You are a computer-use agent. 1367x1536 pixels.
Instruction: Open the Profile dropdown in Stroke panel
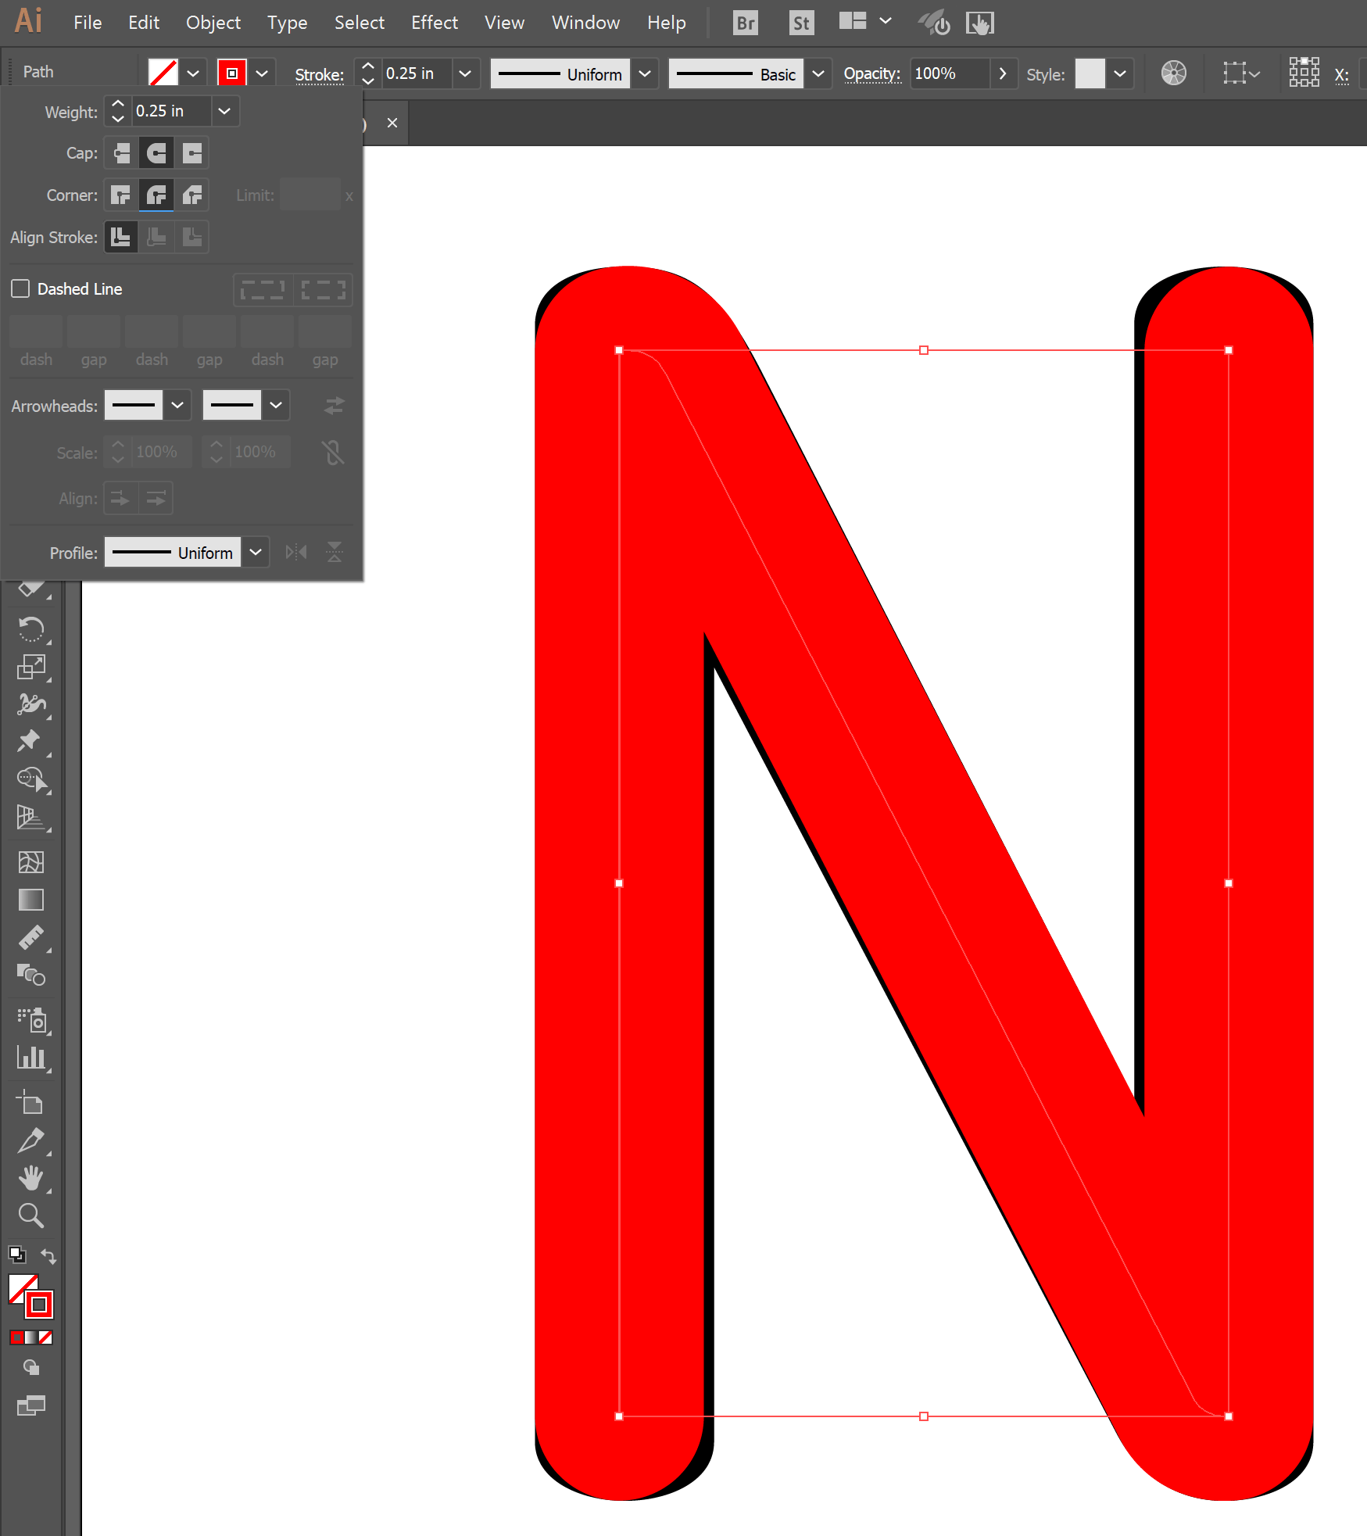coord(255,552)
